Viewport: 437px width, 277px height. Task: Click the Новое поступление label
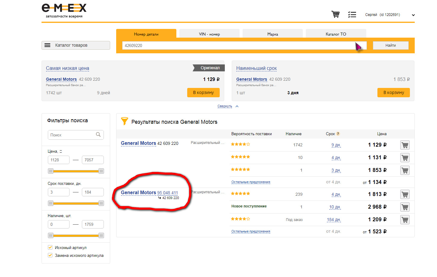(249, 206)
